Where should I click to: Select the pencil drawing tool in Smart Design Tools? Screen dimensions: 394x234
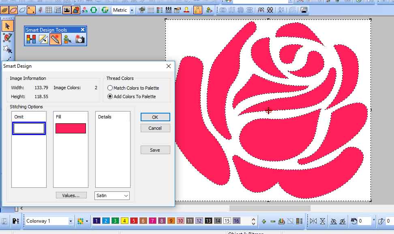(56, 39)
